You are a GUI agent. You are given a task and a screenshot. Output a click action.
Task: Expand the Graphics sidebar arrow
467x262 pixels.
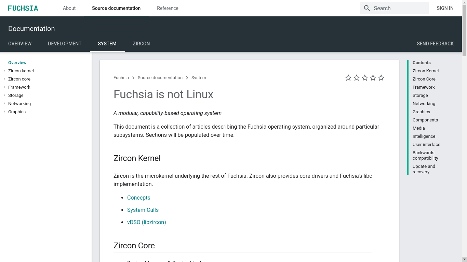(x=4, y=112)
